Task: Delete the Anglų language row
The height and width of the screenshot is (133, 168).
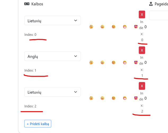Action: [142, 50]
